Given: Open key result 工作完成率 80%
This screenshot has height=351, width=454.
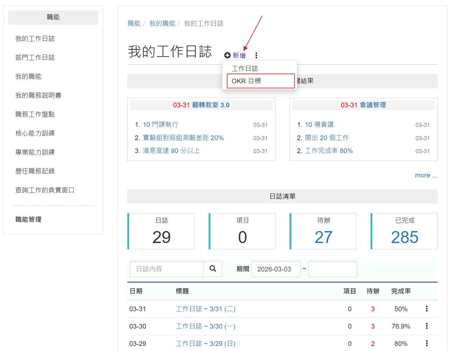Looking at the screenshot, I should (x=329, y=151).
